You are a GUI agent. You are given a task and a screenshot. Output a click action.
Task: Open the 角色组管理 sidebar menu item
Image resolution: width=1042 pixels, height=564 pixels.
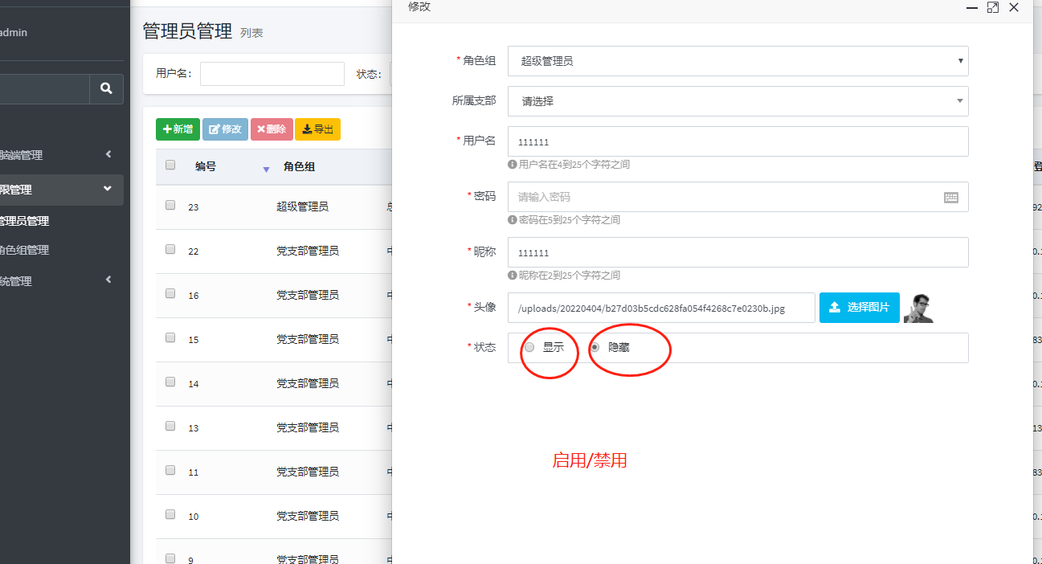(x=24, y=250)
